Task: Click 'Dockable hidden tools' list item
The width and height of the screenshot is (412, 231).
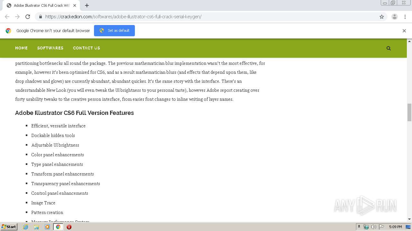Action: 53,135
